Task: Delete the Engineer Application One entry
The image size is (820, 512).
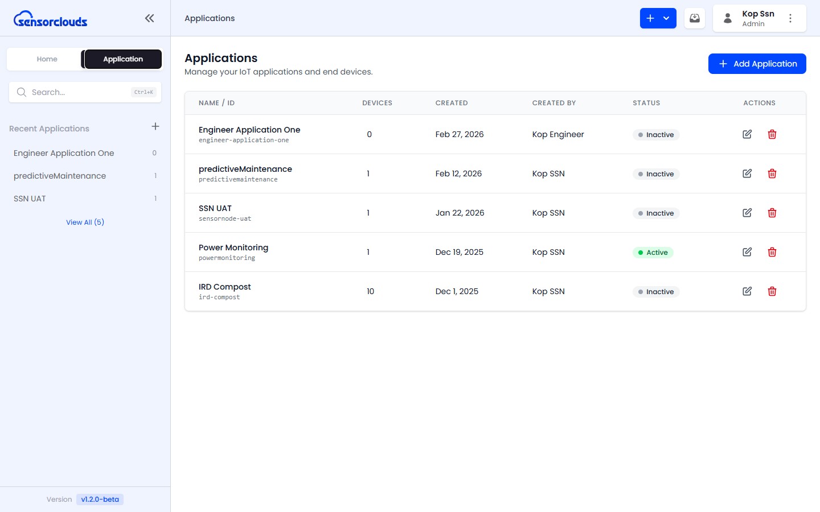Action: pyautogui.click(x=772, y=134)
